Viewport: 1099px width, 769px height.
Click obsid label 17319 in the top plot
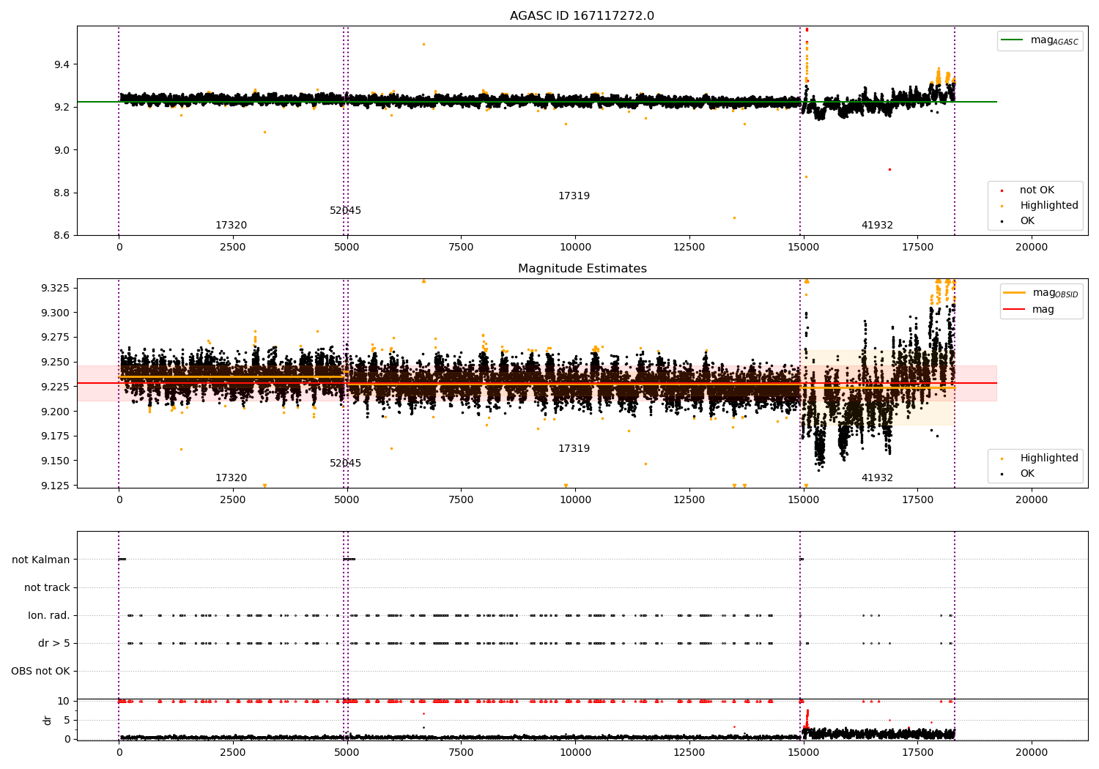point(574,196)
